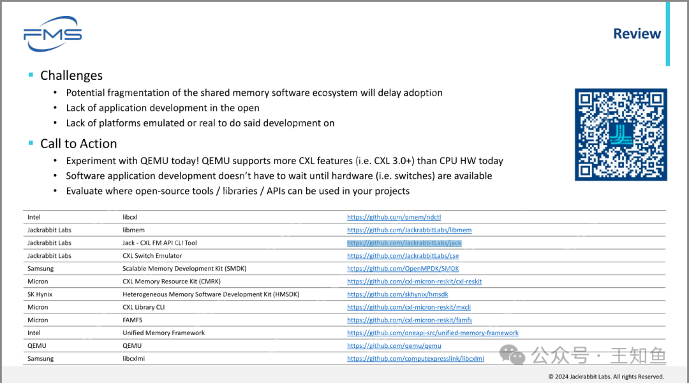Open the cxl-micron-reskit/mxcli link

409,307
